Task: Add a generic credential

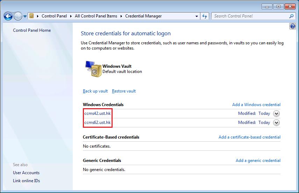Action: (x=258, y=161)
